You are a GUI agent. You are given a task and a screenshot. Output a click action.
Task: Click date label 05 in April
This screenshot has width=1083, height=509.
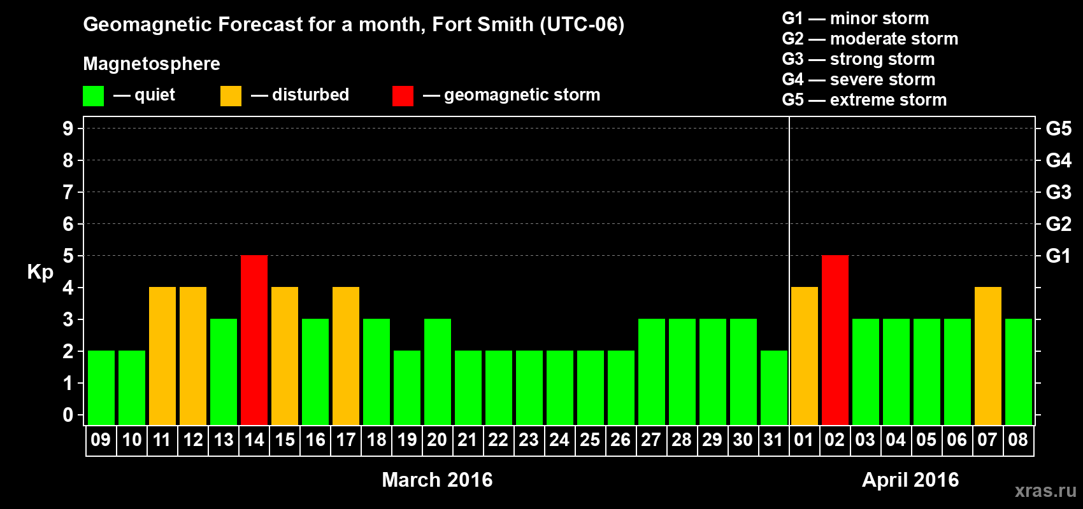(x=927, y=440)
